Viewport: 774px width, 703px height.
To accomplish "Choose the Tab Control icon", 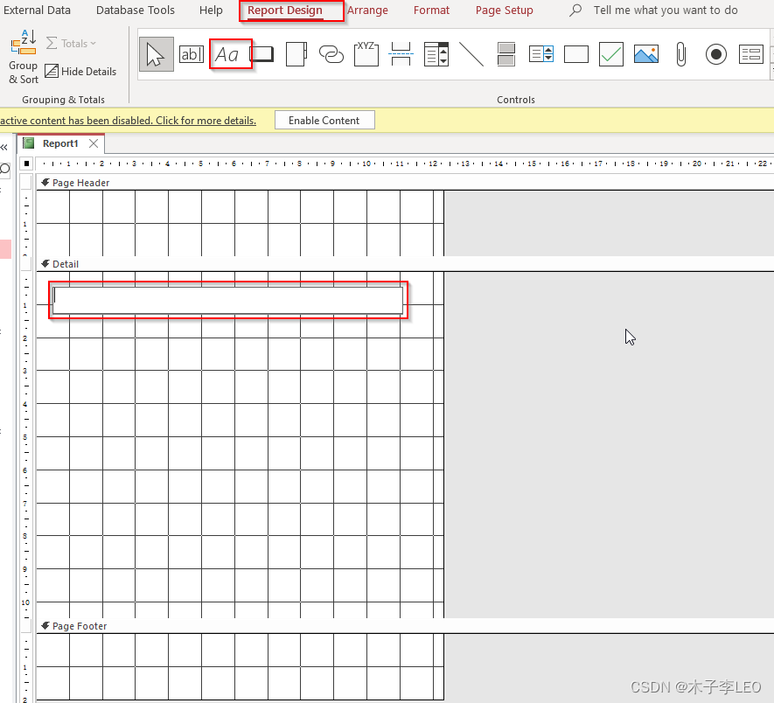I will pos(296,54).
